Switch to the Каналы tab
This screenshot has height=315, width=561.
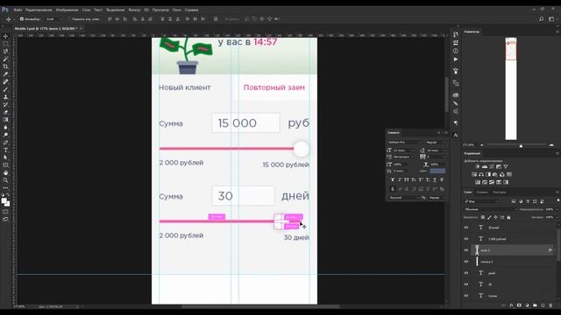(482, 192)
